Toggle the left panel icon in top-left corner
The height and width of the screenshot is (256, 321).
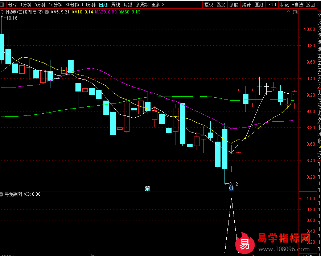click(2, 4)
